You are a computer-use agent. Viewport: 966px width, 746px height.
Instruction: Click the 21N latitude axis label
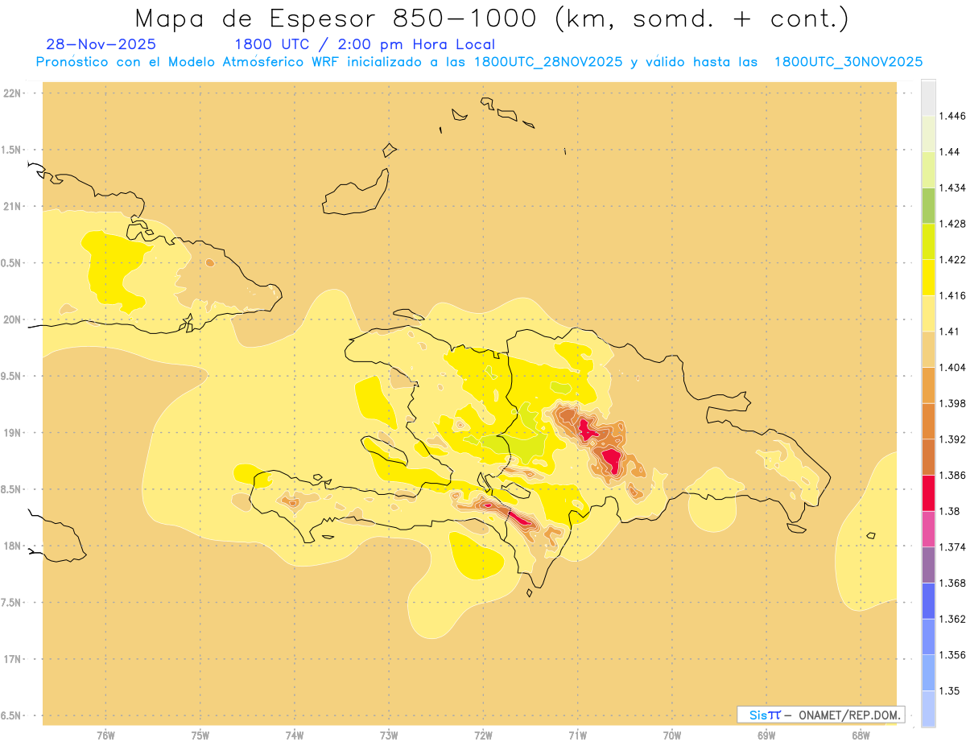(11, 206)
